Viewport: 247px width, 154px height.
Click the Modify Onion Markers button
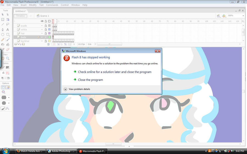pyautogui.click(x=69, y=44)
